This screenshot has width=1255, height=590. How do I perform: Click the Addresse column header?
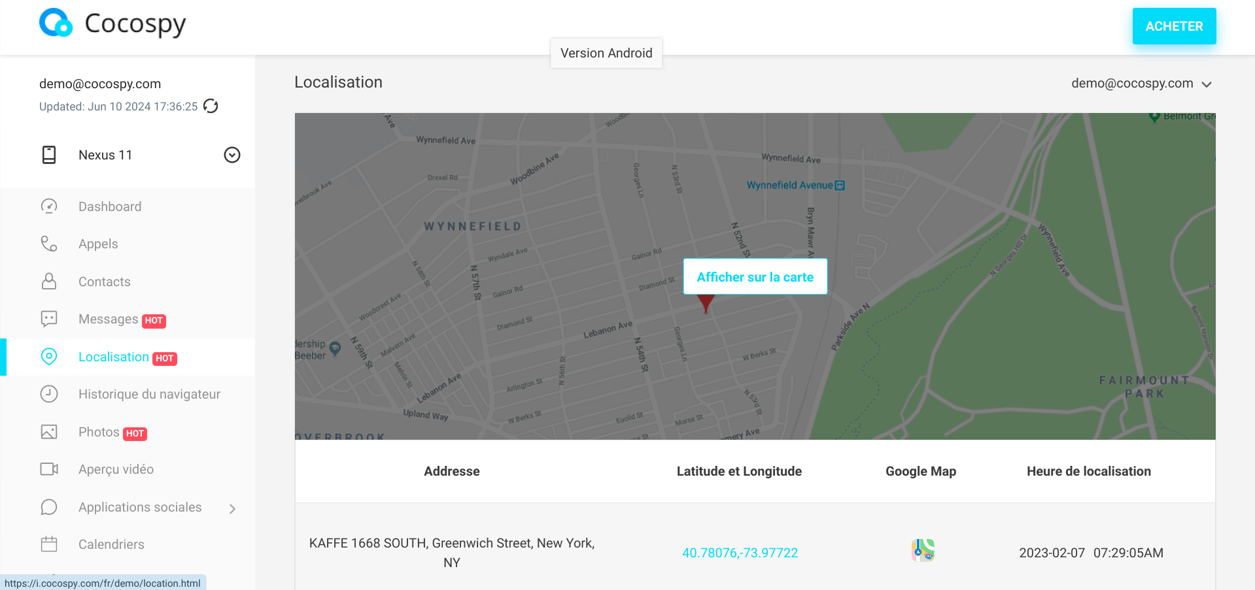click(451, 471)
